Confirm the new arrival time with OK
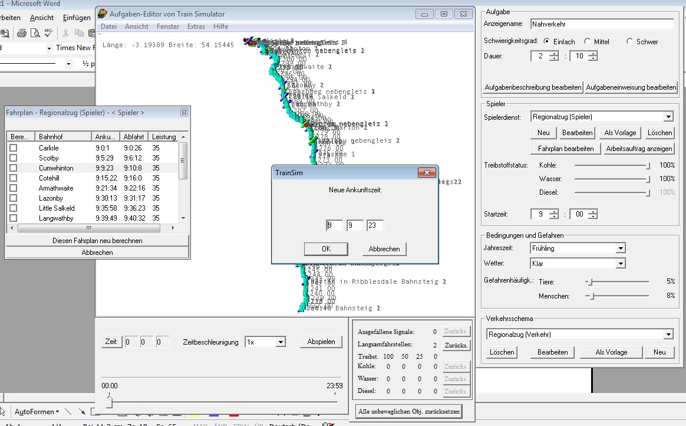 click(326, 249)
